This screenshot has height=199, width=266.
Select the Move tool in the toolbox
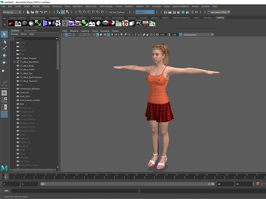click(x=4, y=56)
